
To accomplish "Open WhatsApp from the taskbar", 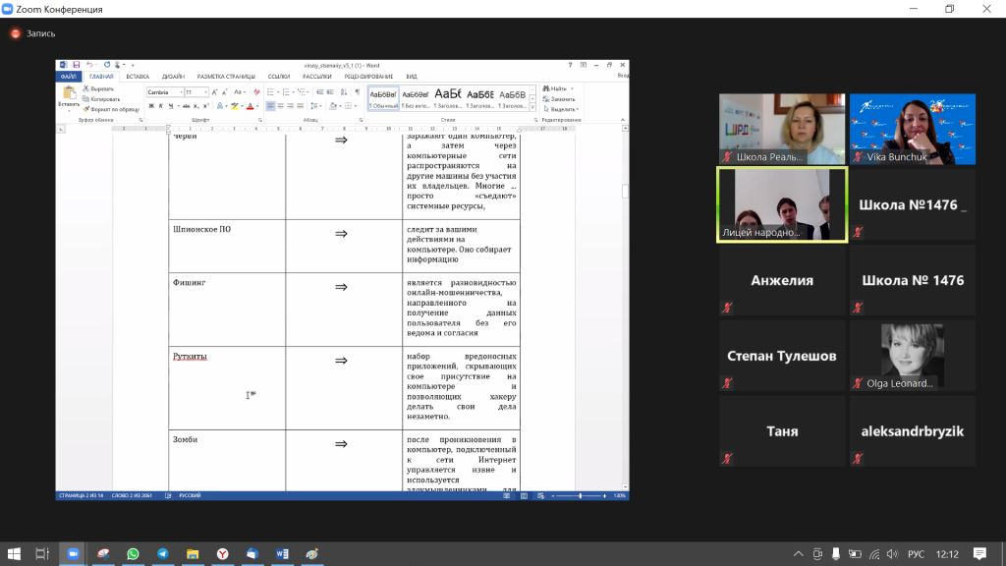I will [133, 554].
